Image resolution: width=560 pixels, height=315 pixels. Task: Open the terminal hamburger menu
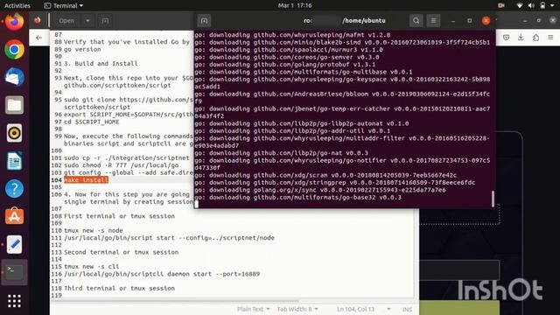tap(433, 21)
